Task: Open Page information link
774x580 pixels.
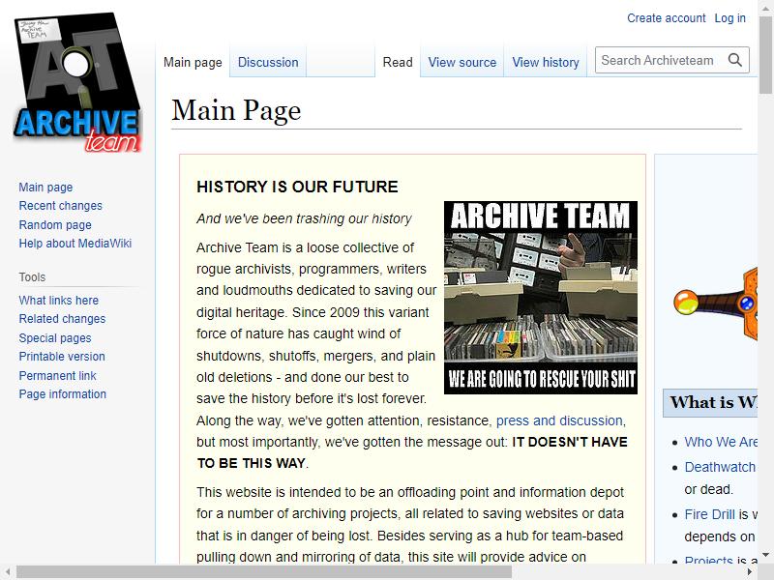Action: pos(63,394)
